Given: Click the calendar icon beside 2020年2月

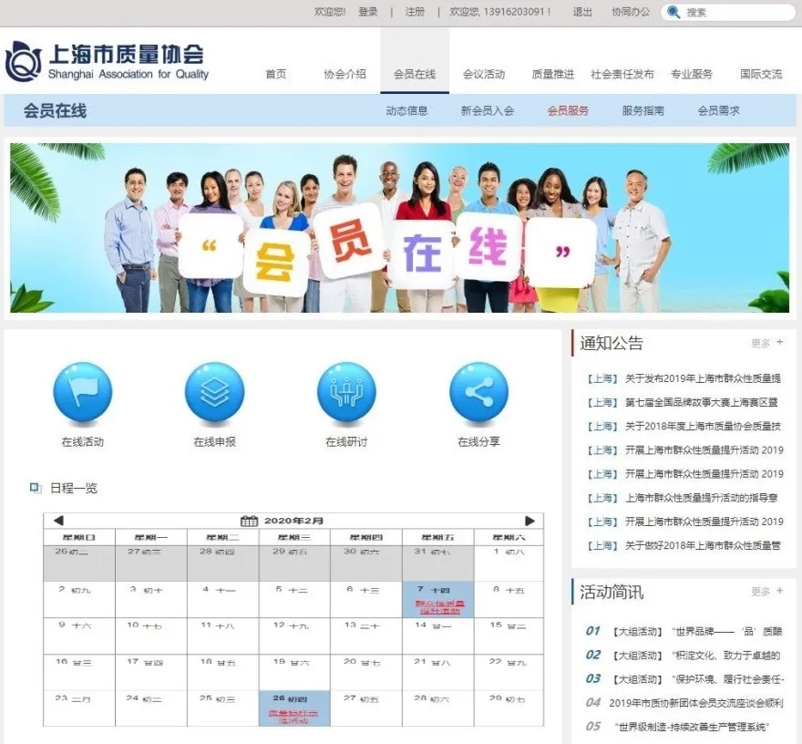Looking at the screenshot, I should [x=251, y=520].
